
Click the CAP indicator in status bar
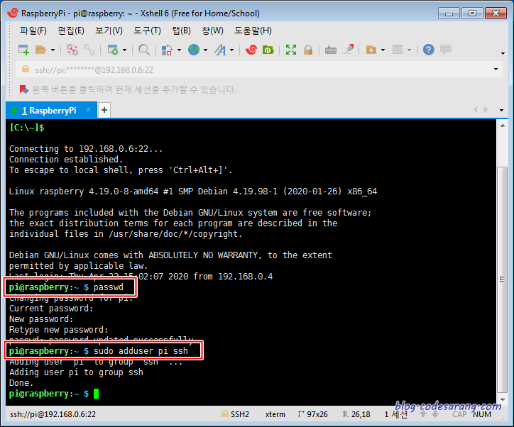[x=459, y=414]
